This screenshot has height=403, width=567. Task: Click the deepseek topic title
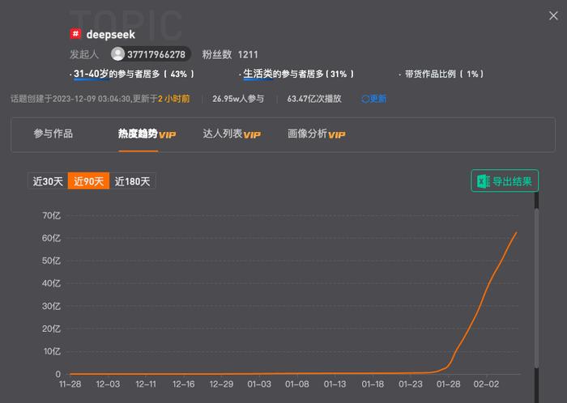(x=111, y=34)
